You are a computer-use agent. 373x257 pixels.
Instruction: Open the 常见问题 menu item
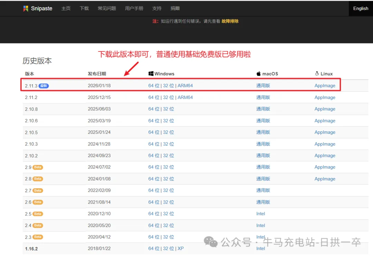107,8
